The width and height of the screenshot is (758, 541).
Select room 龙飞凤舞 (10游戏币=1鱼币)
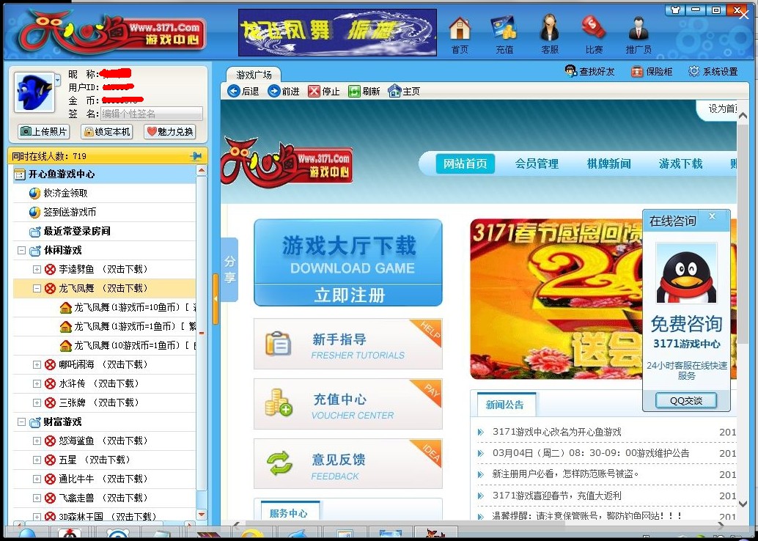pyautogui.click(x=128, y=346)
